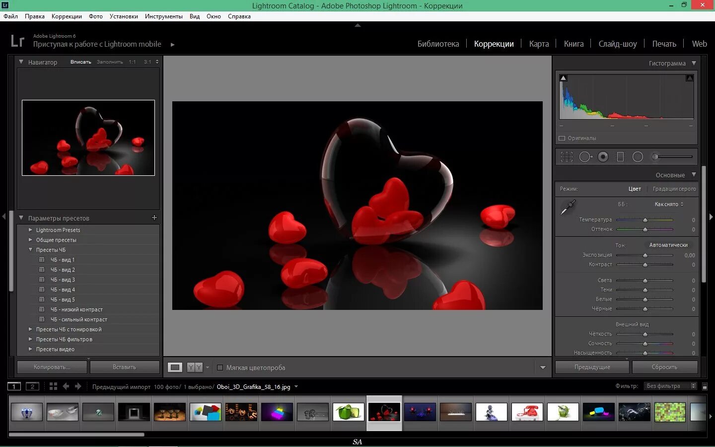
Task: Open the Инструменты menu
Action: (x=164, y=16)
